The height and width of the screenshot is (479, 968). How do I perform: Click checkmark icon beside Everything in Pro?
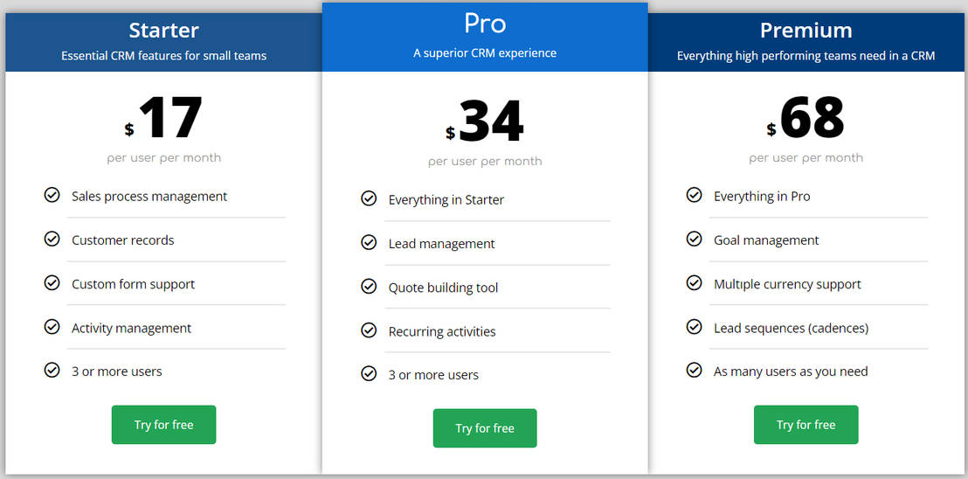pyautogui.click(x=694, y=195)
